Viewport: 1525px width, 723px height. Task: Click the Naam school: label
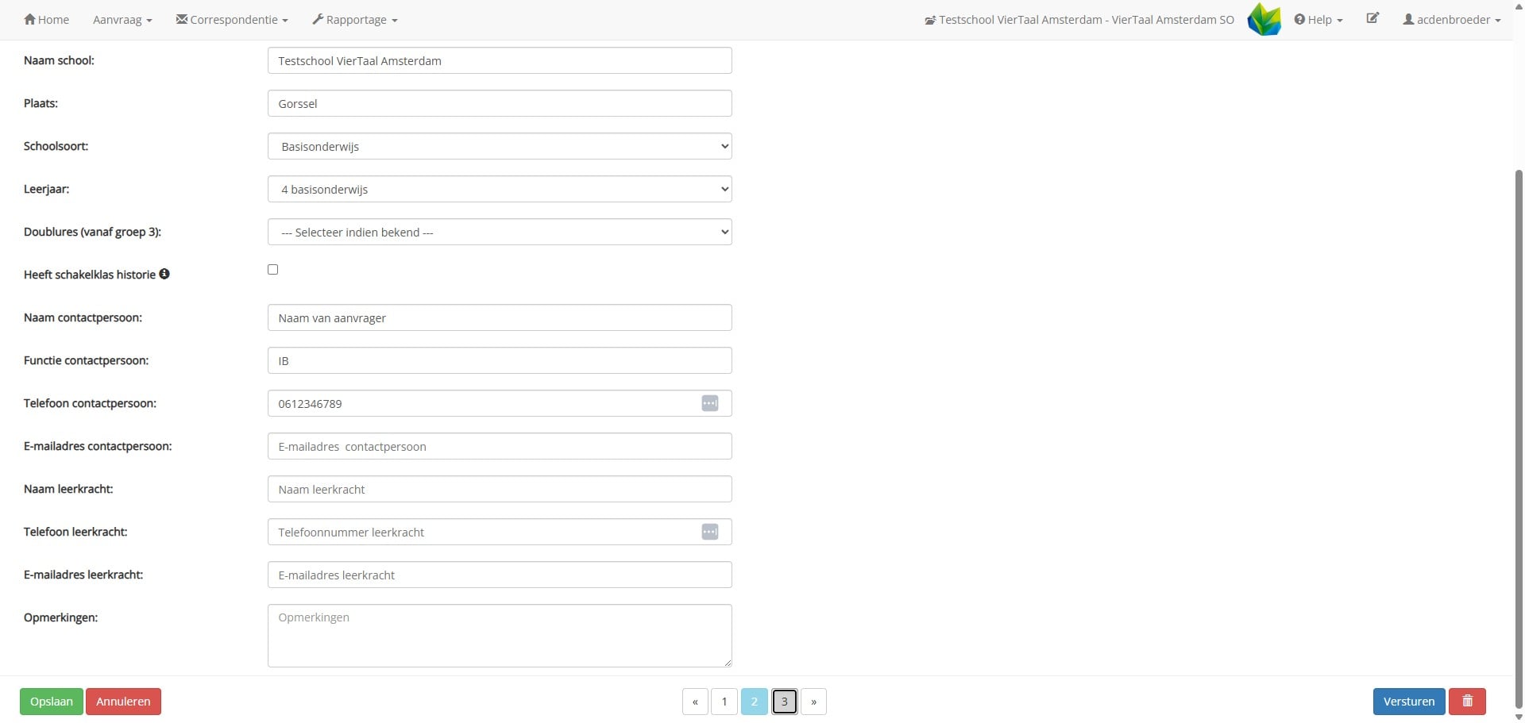[59, 60]
